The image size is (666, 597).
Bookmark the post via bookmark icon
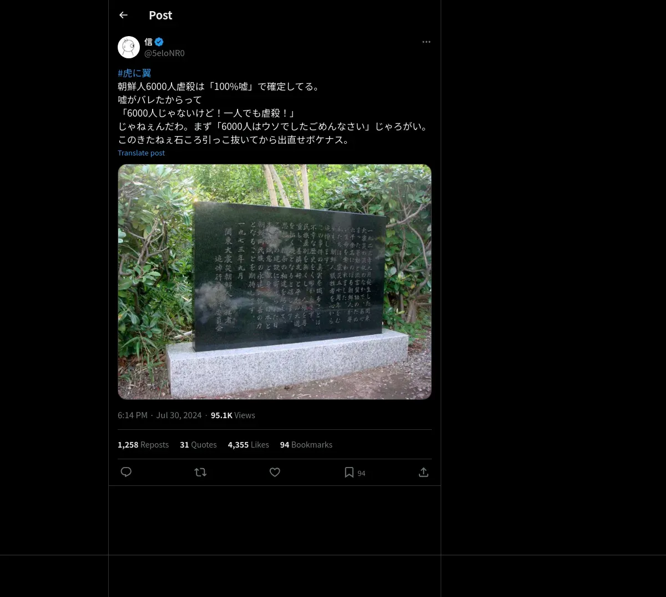349,472
